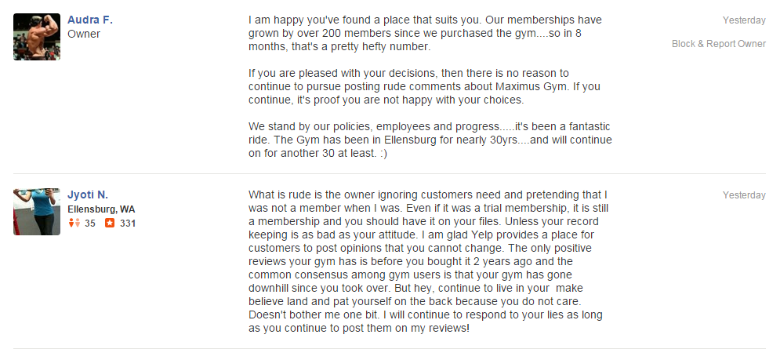
Task: Click Yesterday timestamp on Jyoti N.'s comment
Action: coord(744,195)
